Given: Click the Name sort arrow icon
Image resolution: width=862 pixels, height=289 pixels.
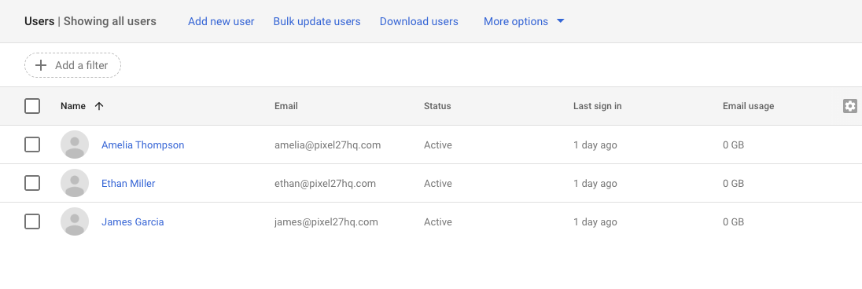Looking at the screenshot, I should click(x=99, y=106).
